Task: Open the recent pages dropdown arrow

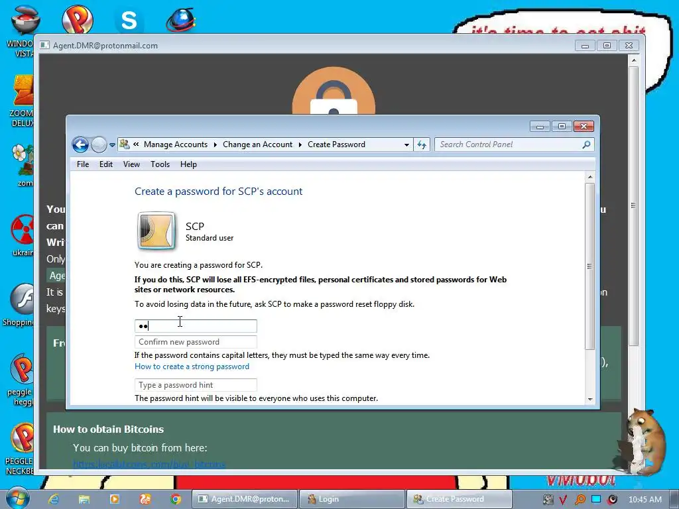Action: 112,145
